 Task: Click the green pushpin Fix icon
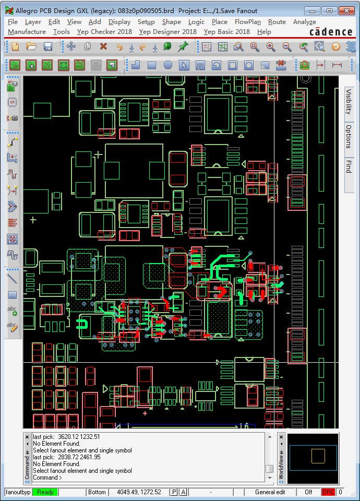tap(183, 46)
